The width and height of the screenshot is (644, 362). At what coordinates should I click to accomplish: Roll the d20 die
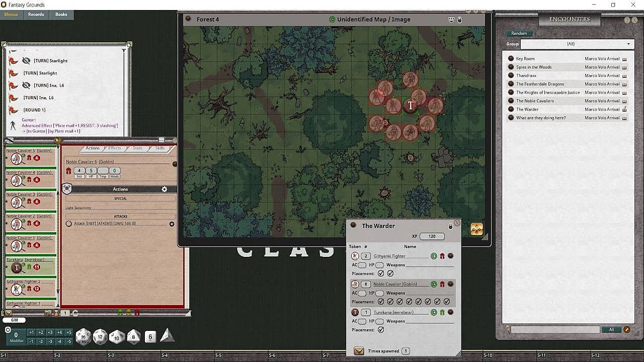click(84, 337)
